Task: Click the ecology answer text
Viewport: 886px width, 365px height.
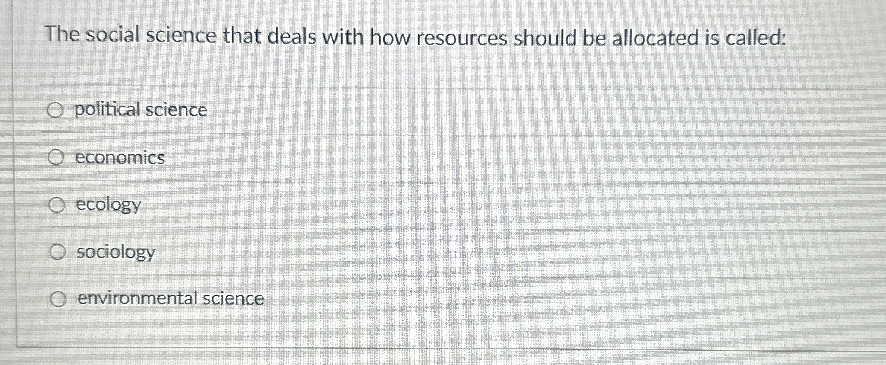Action: 108,204
